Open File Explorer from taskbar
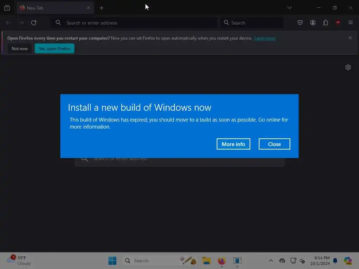359x269 pixels. click(x=206, y=261)
